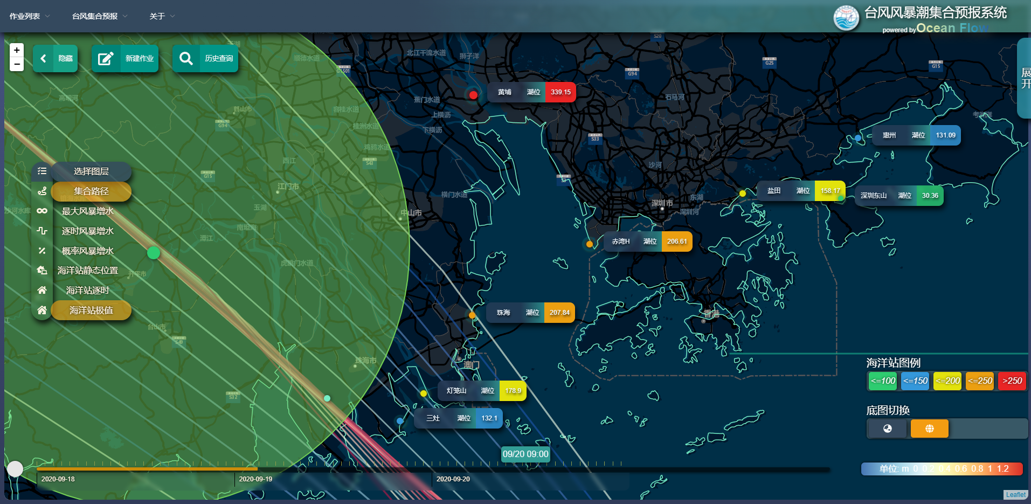This screenshot has height=504, width=1031.
Task: Click the 09/20 09:00 time tooltip
Action: tap(525, 454)
